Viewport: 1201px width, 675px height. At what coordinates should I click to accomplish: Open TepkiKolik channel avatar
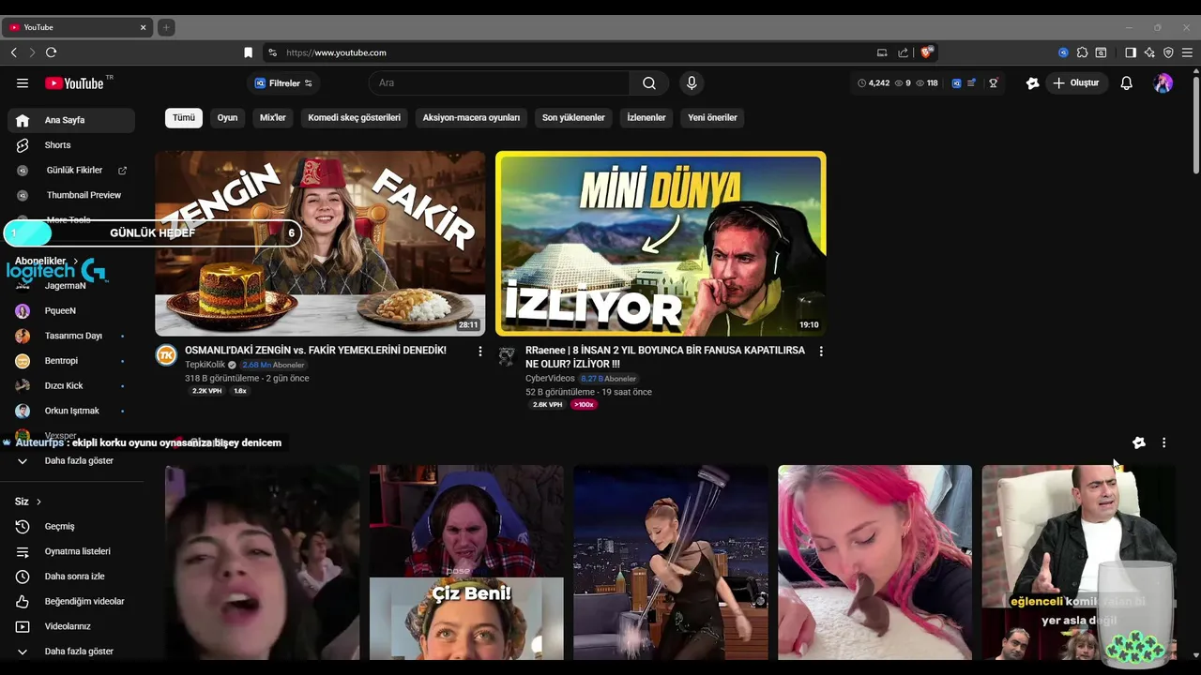166,355
